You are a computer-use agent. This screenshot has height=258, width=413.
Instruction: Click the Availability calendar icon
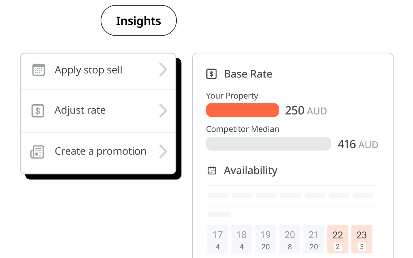tap(212, 171)
